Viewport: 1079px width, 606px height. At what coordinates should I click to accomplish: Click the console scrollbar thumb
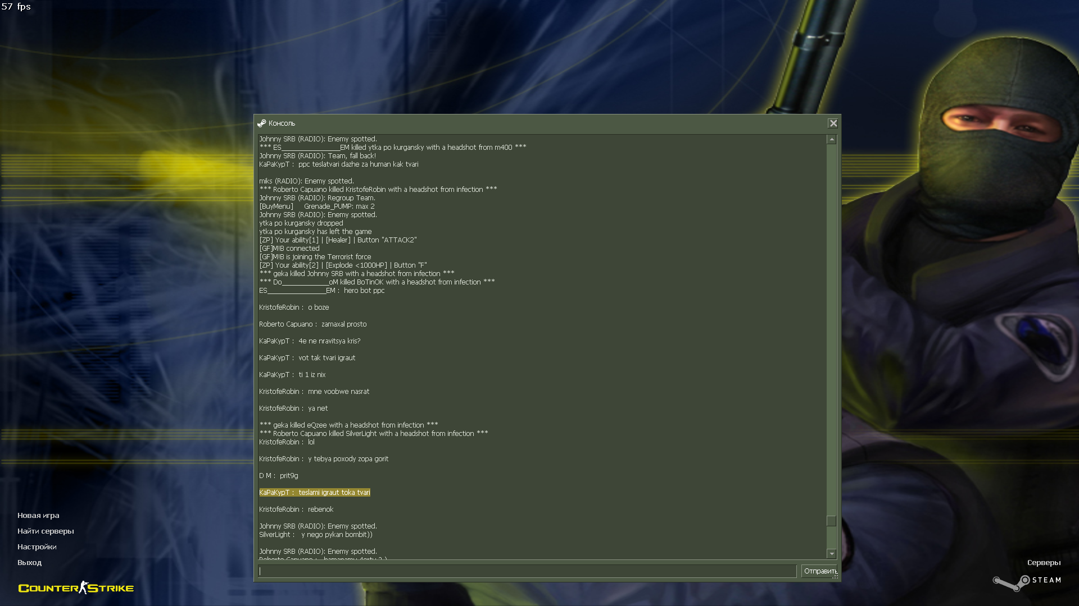click(831, 521)
